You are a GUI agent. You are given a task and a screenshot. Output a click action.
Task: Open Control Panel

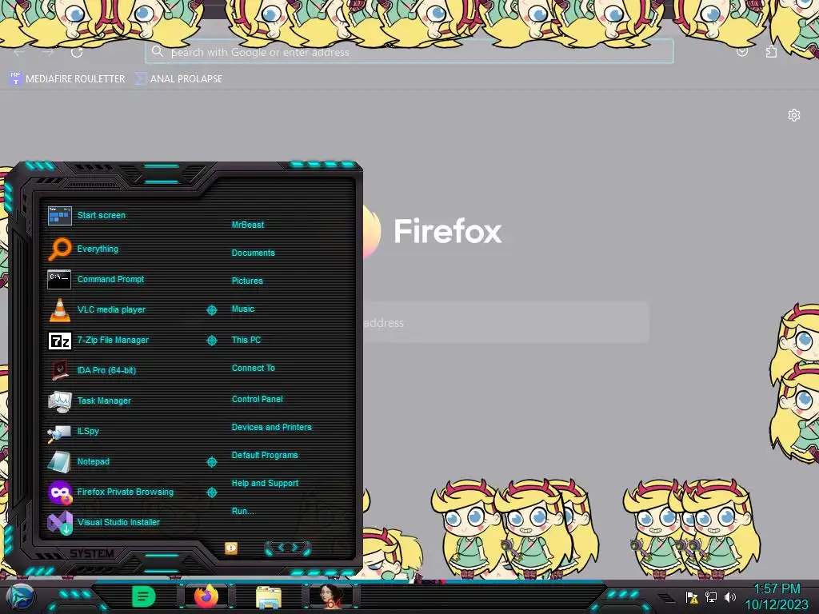(257, 399)
